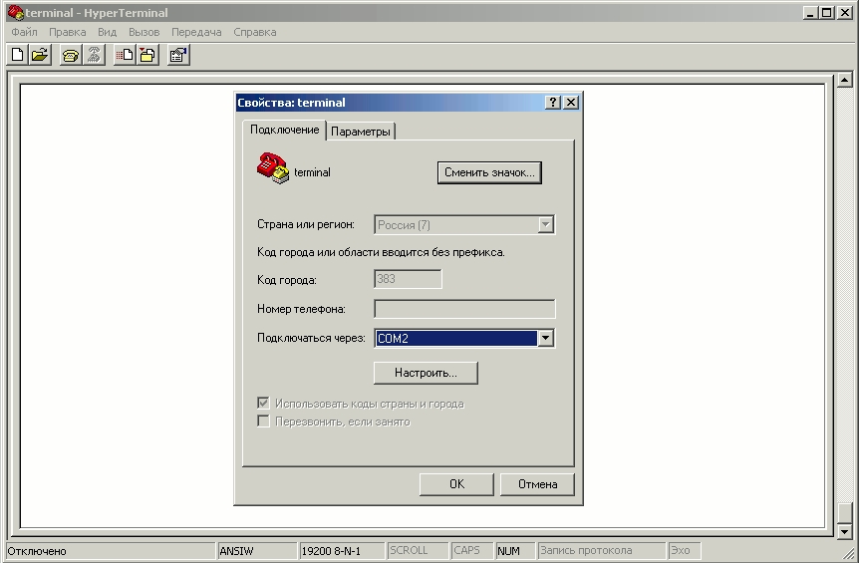
Task: Toggle Использовать коды страны и города checkbox
Action: click(x=263, y=404)
